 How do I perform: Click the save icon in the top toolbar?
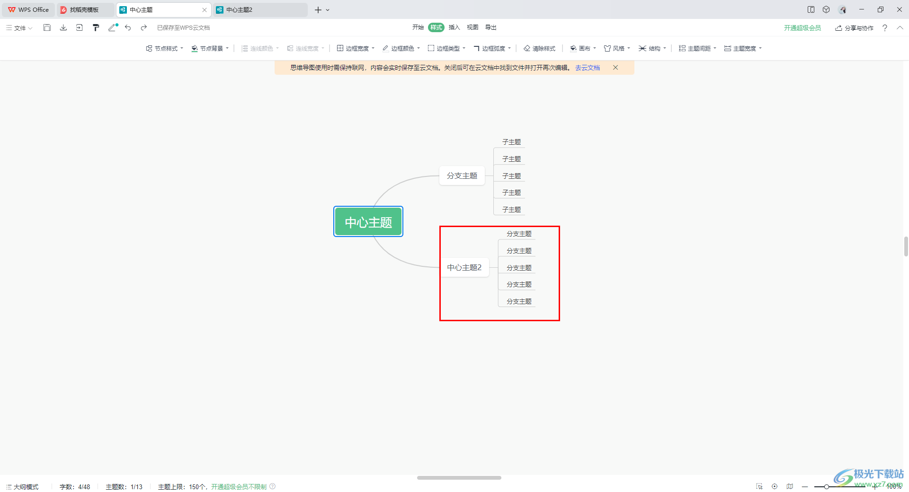47,27
